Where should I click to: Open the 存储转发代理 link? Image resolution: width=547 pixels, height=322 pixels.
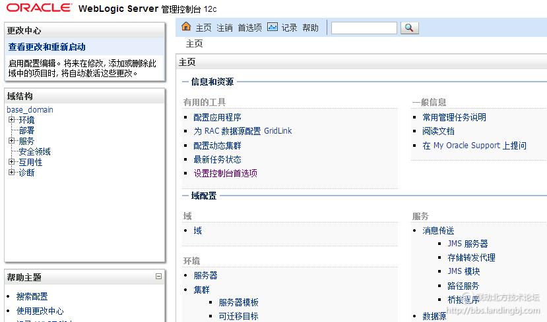(x=472, y=257)
